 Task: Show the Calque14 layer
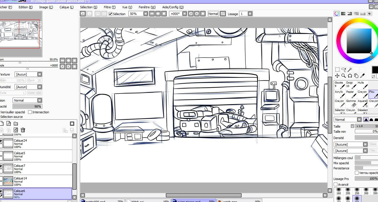pyautogui.click(x=1, y=178)
